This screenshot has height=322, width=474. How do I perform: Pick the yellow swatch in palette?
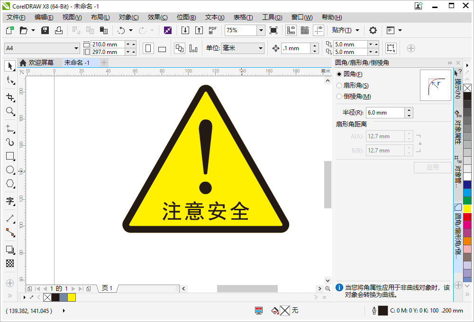click(467, 209)
